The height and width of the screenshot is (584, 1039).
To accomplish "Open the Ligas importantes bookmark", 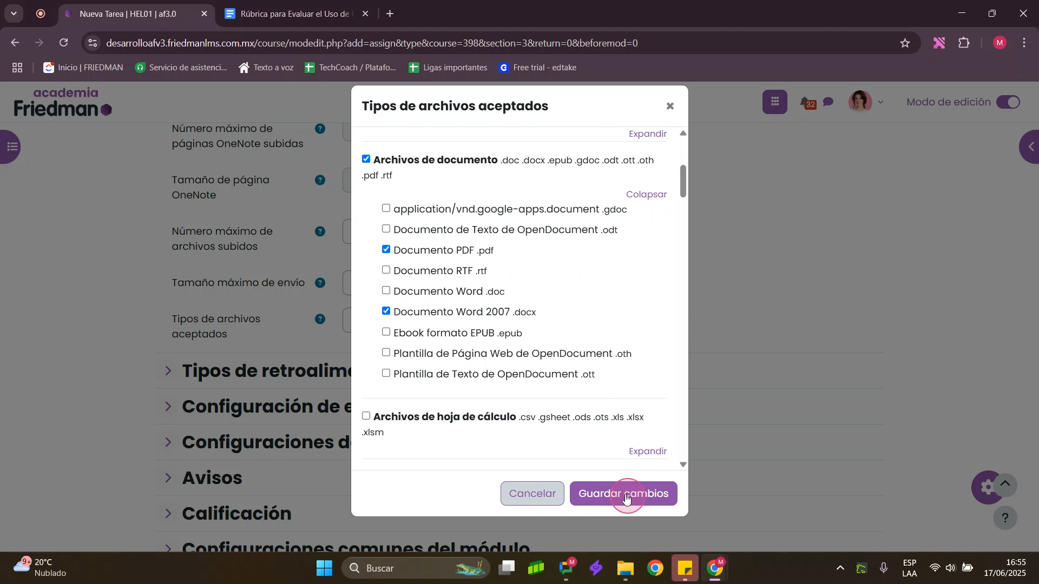I will point(448,68).
